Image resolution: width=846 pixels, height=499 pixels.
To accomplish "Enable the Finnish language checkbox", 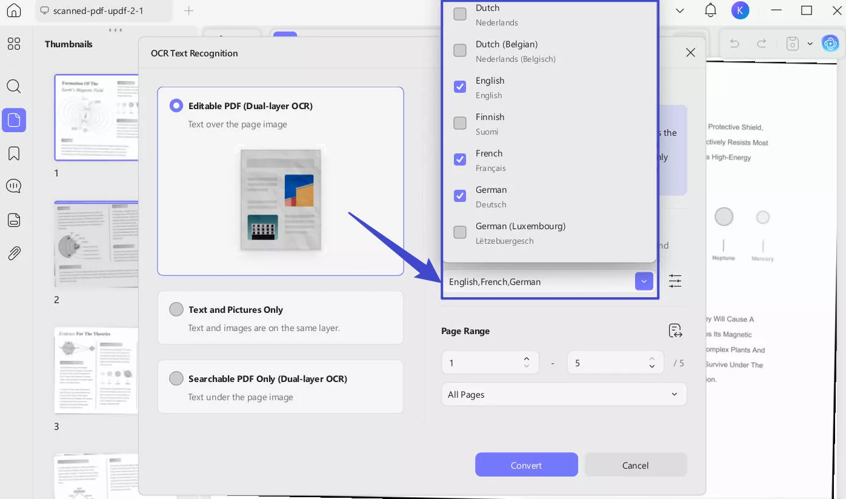I will pyautogui.click(x=460, y=123).
